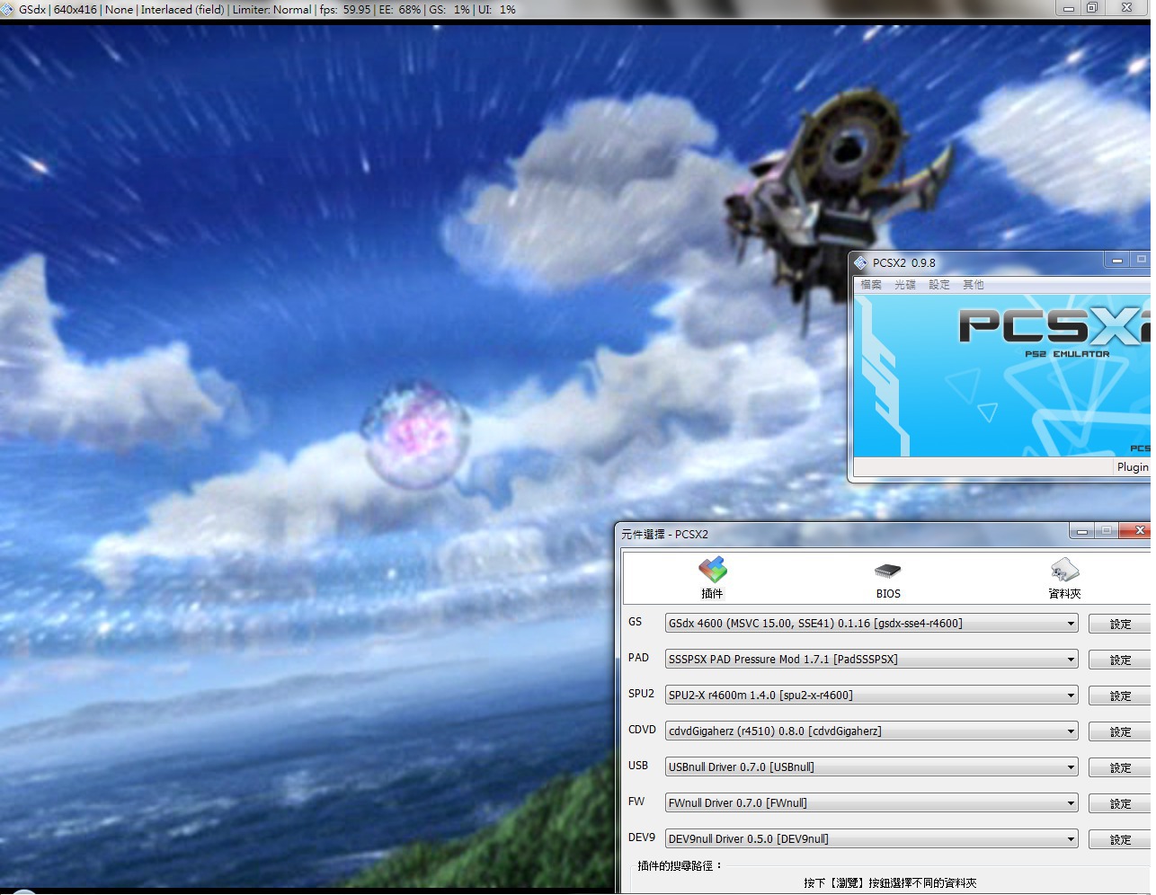Expand the USB plugin dropdown

pos(871,767)
